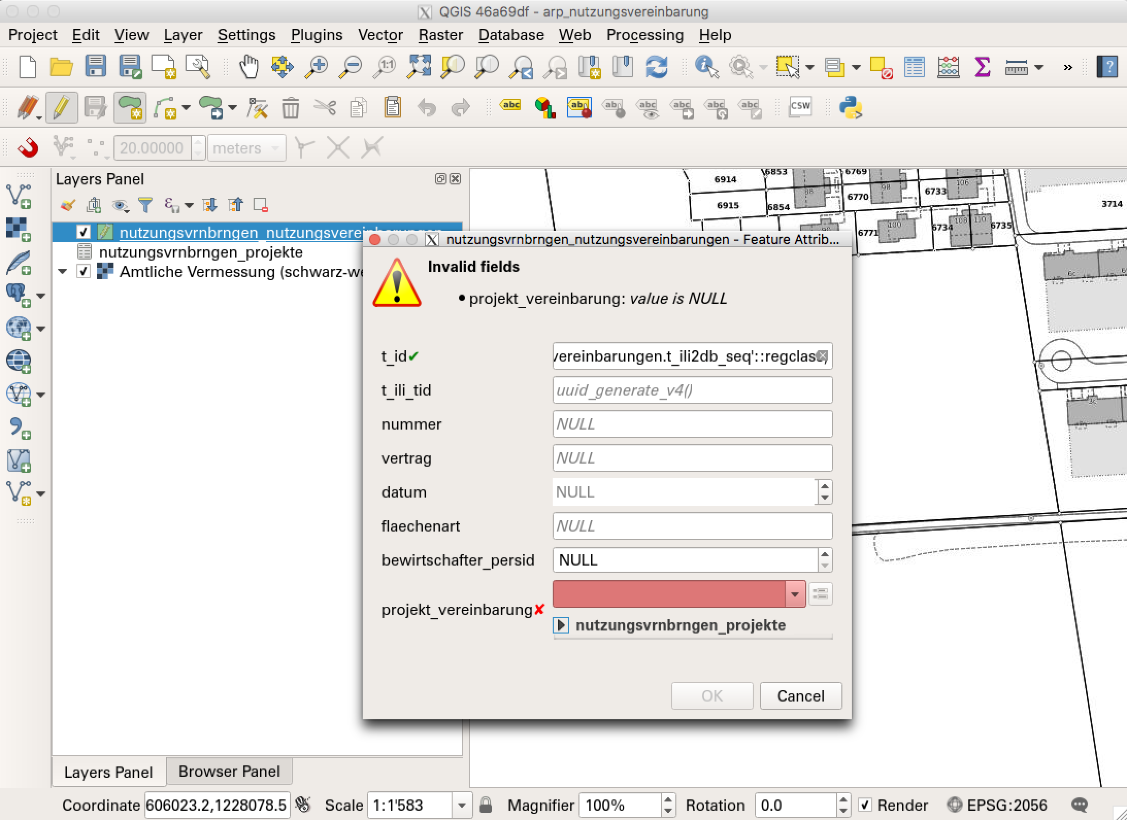Click the nummer input field
Screen dimensions: 1127x820
[x=692, y=424]
